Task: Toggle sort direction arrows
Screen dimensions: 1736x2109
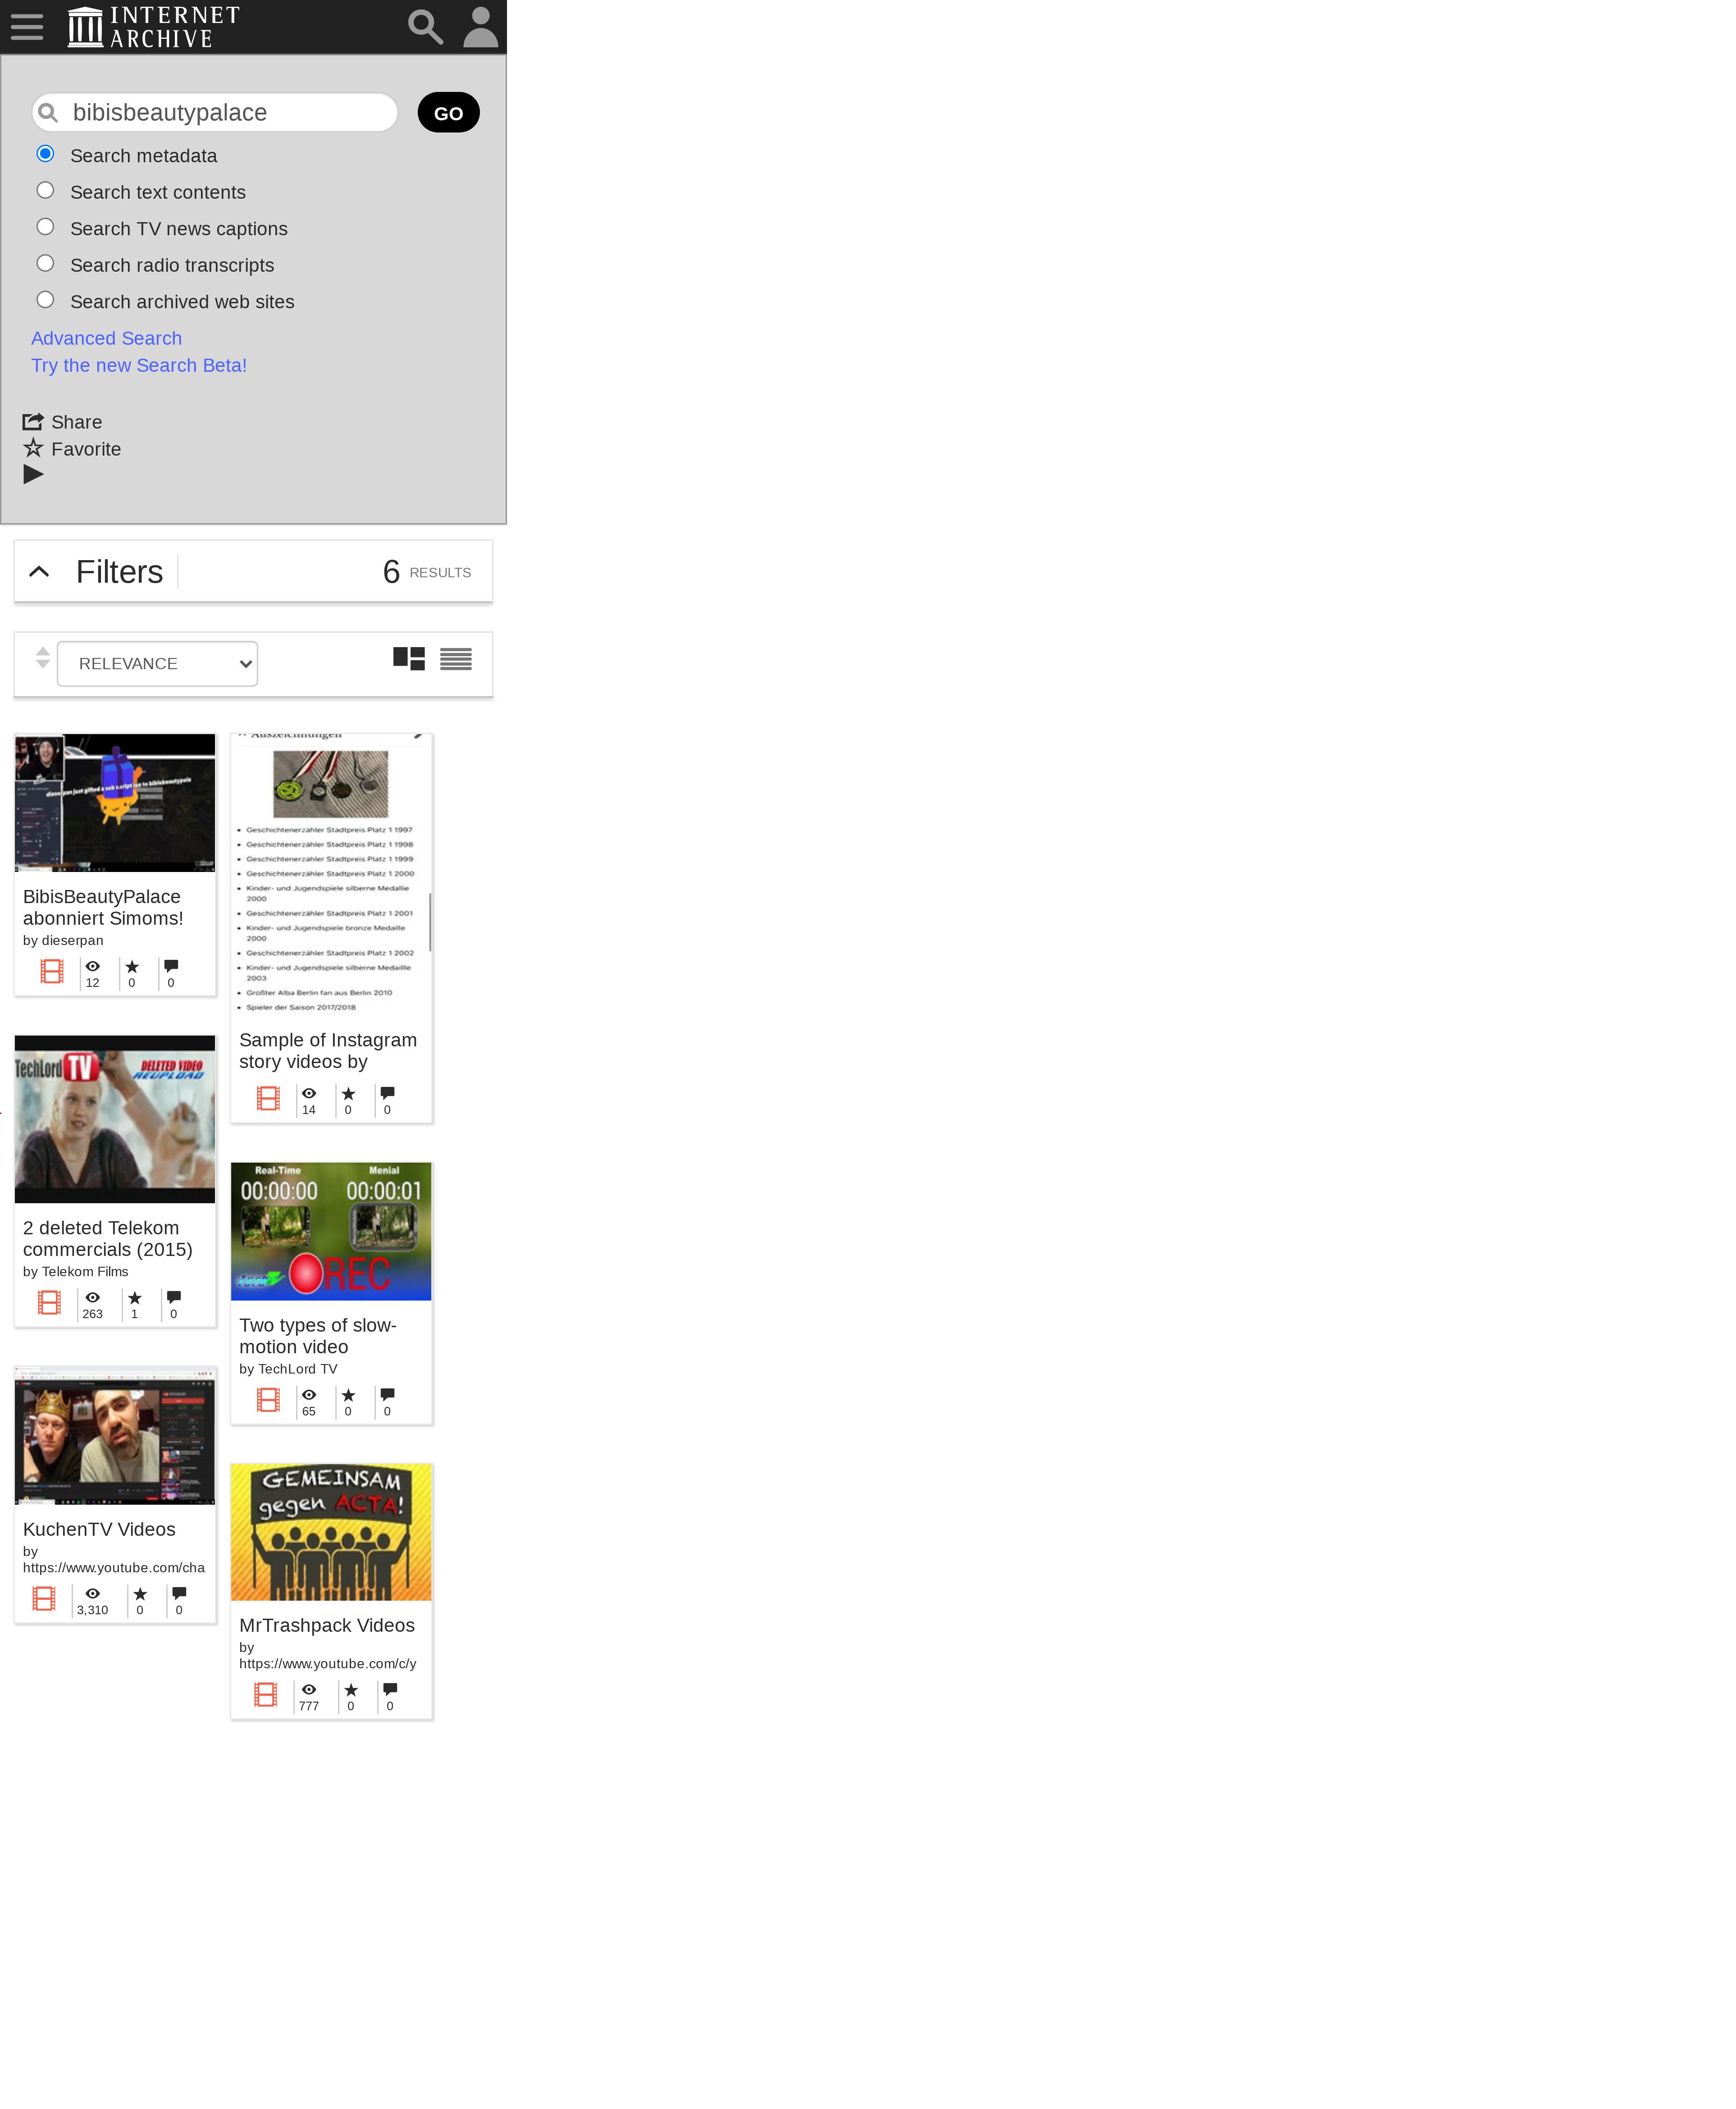Action: (42, 658)
